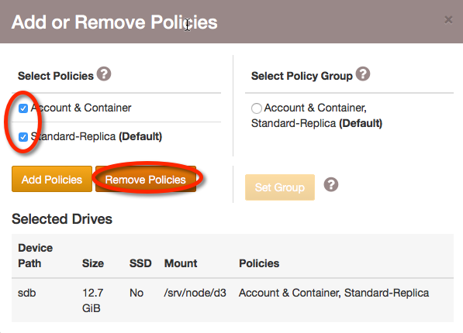Click the Selected Drives heading
This screenshot has height=333, width=463.
[62, 219]
